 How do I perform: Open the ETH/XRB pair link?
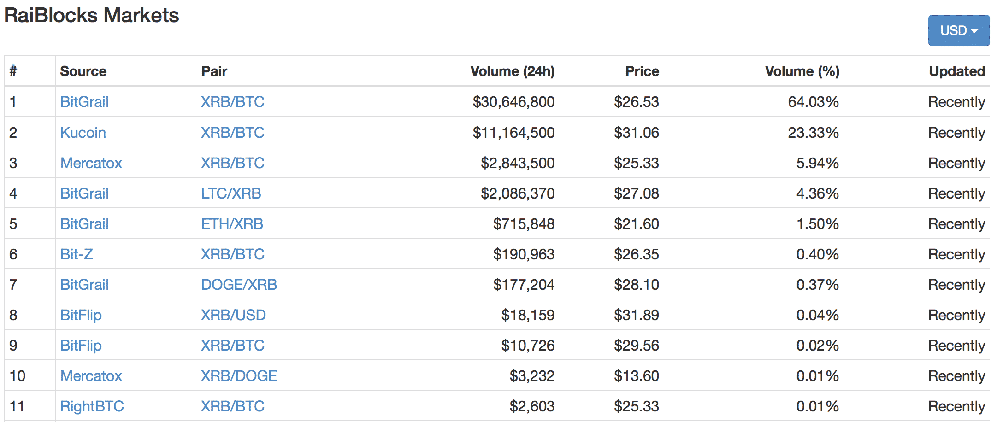[x=232, y=223]
